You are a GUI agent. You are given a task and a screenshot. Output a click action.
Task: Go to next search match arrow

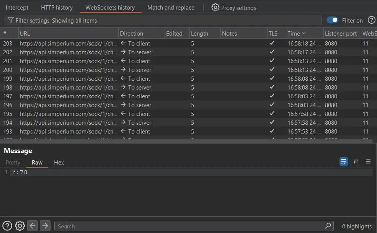[x=45, y=226]
